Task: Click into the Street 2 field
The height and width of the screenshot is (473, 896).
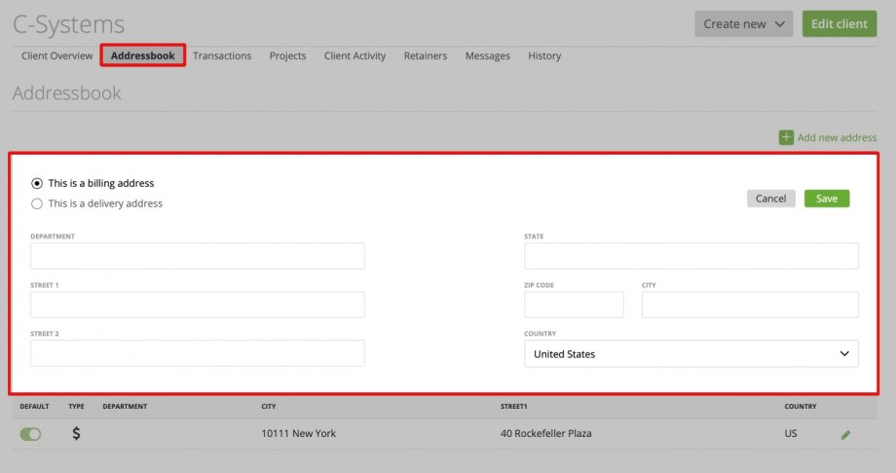Action: (197, 353)
